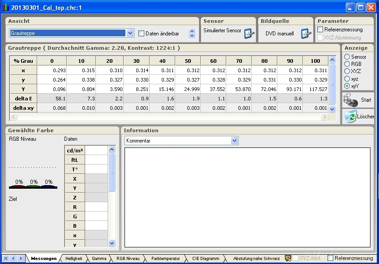Click the Start measurement icon
The width and height of the screenshot is (379, 264).
[x=351, y=100]
